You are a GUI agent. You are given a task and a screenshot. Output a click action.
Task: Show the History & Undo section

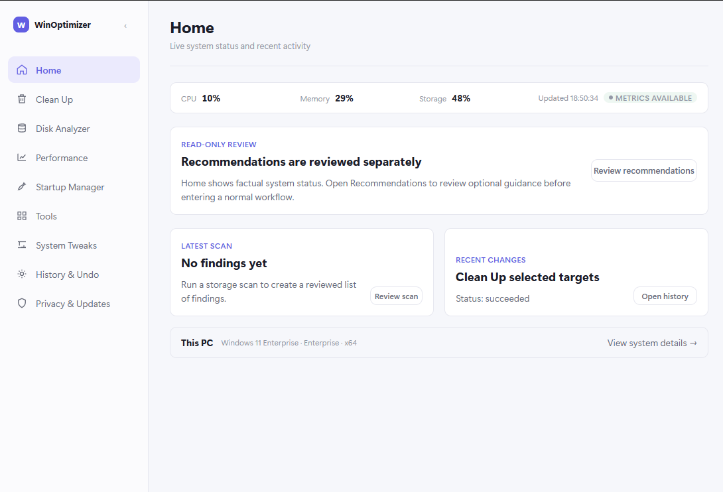click(74, 275)
